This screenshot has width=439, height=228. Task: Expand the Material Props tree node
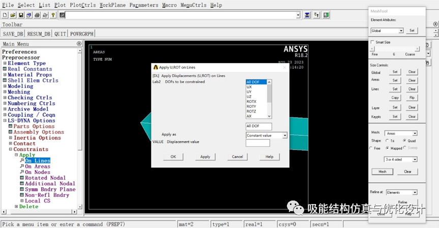(5, 75)
